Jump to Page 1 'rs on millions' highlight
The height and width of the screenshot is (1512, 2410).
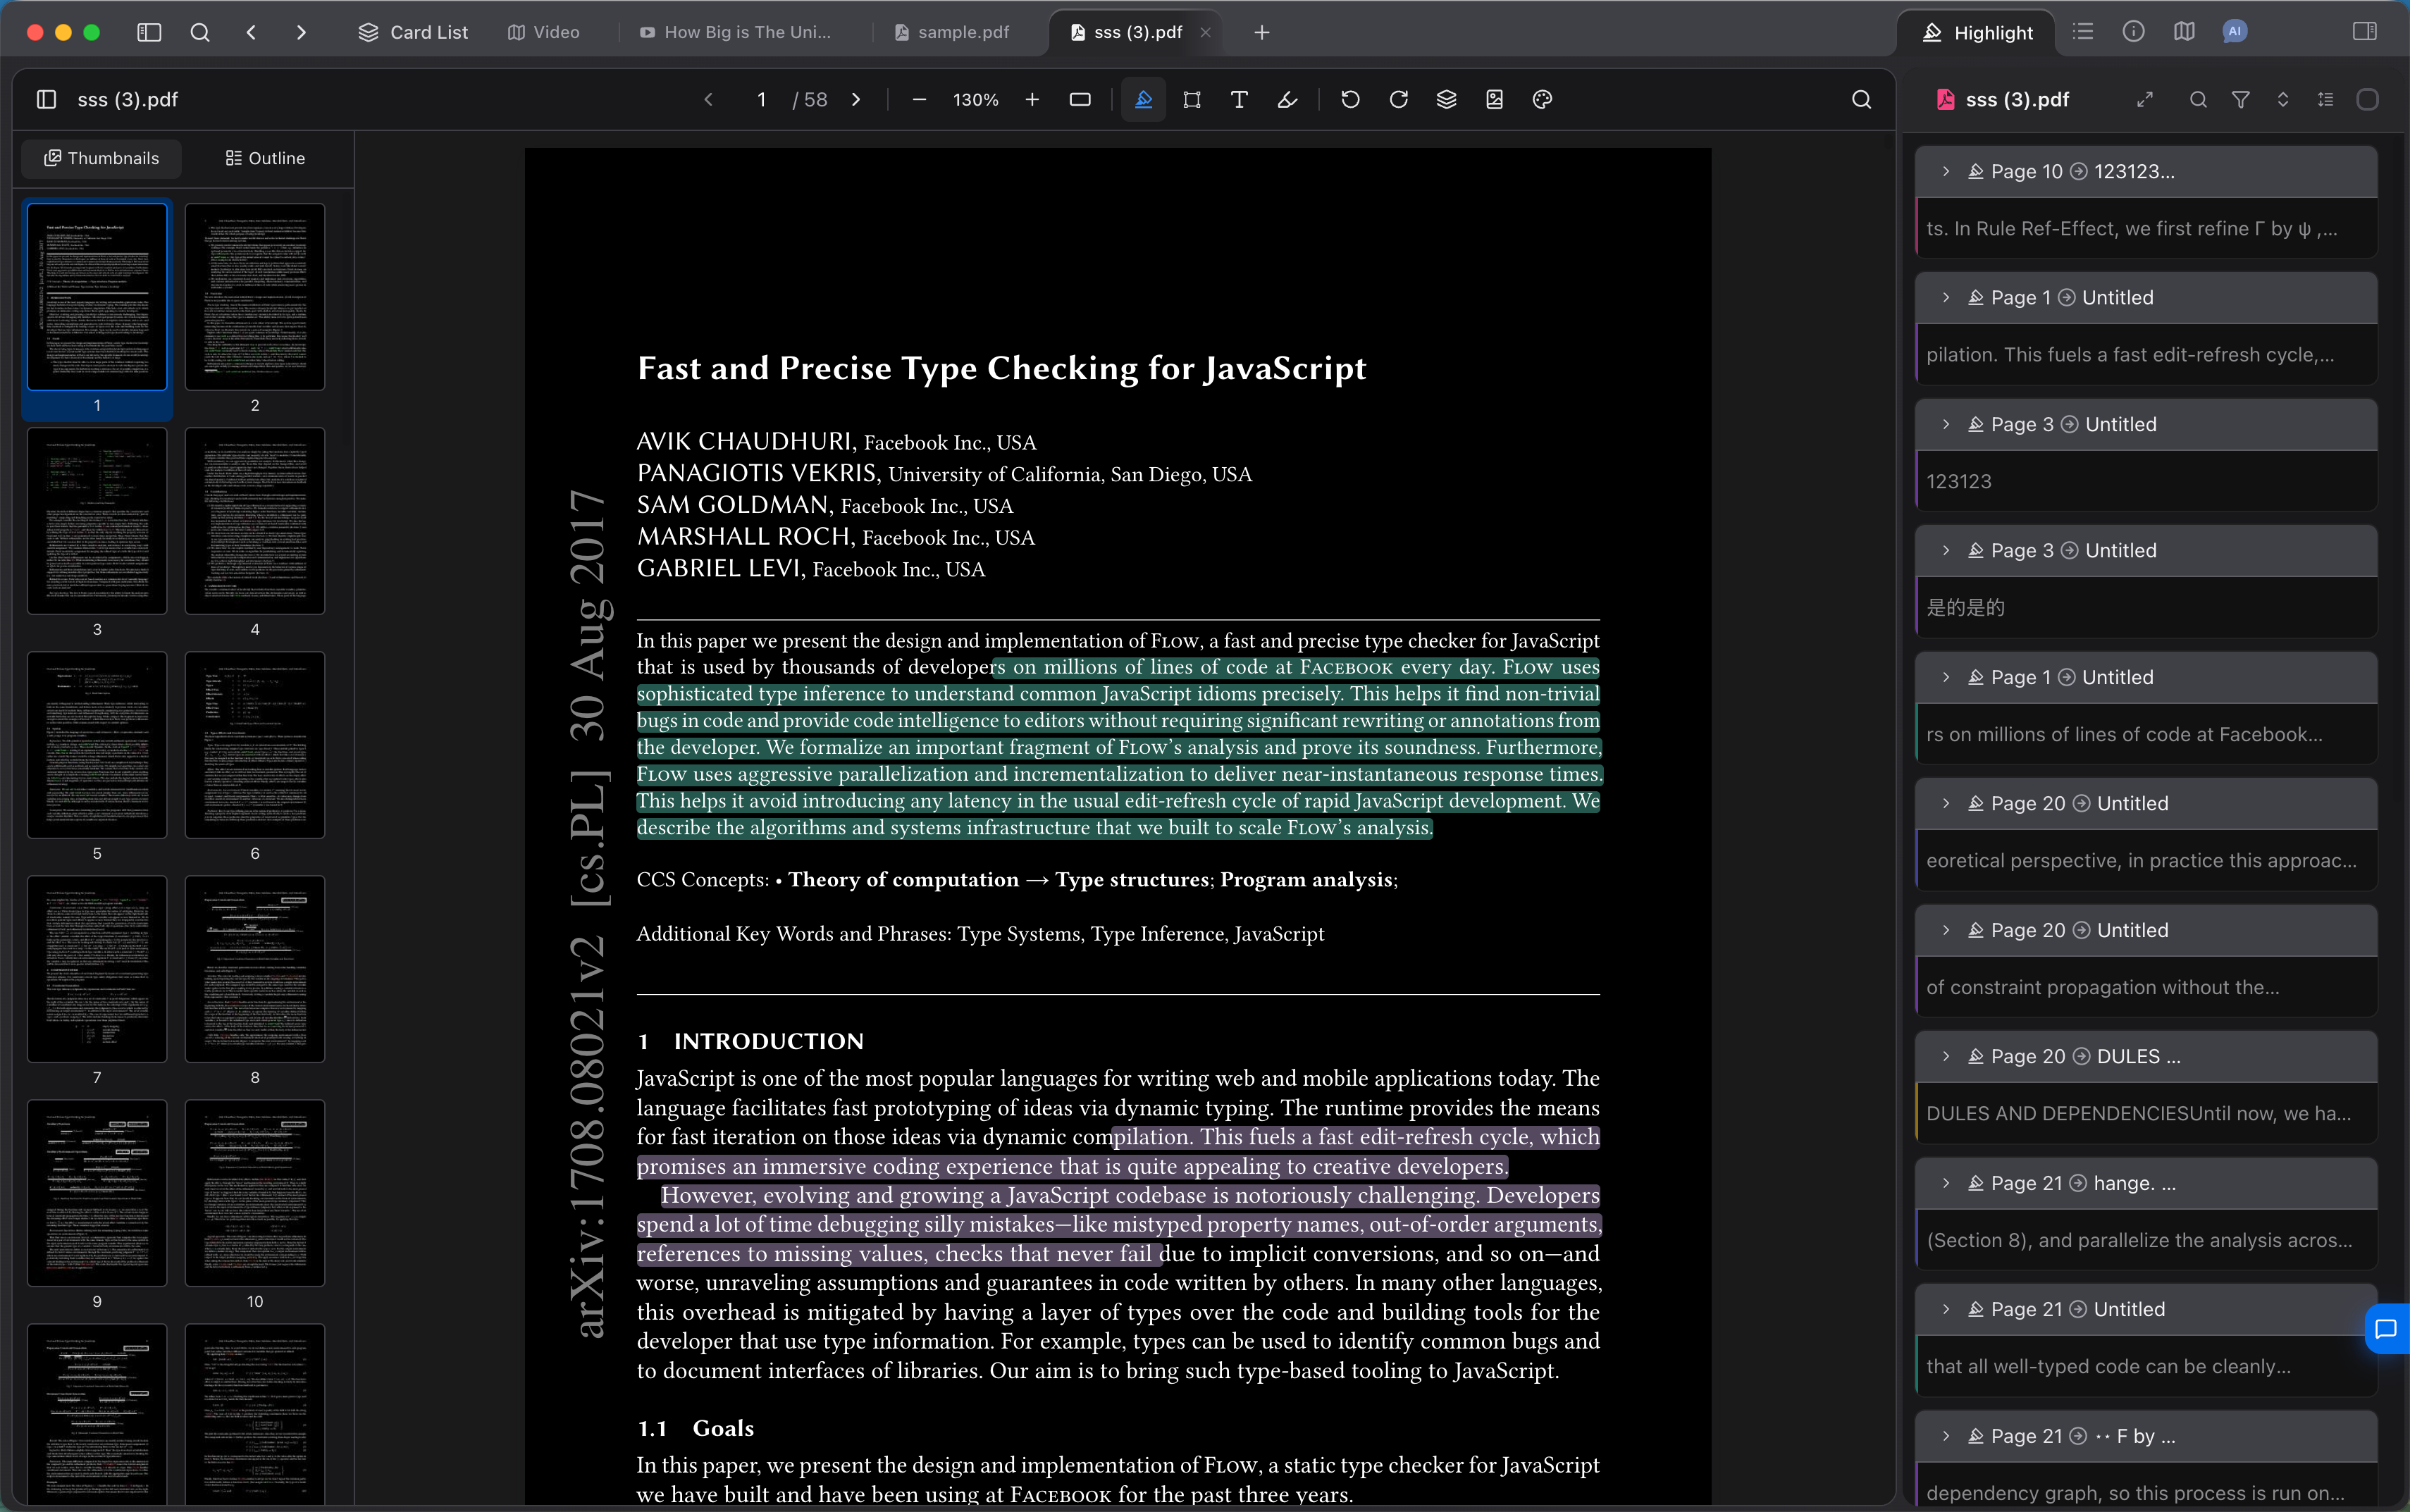click(x=2066, y=677)
